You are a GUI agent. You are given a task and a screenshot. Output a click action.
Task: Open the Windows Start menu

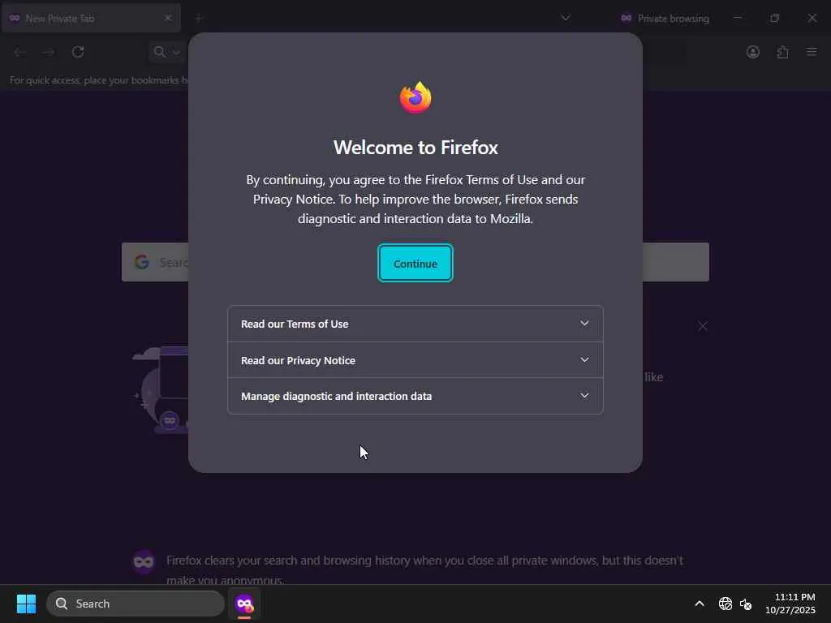26,604
